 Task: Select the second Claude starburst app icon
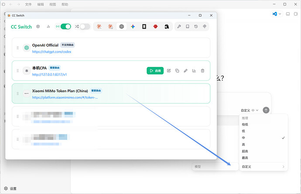click(110, 27)
